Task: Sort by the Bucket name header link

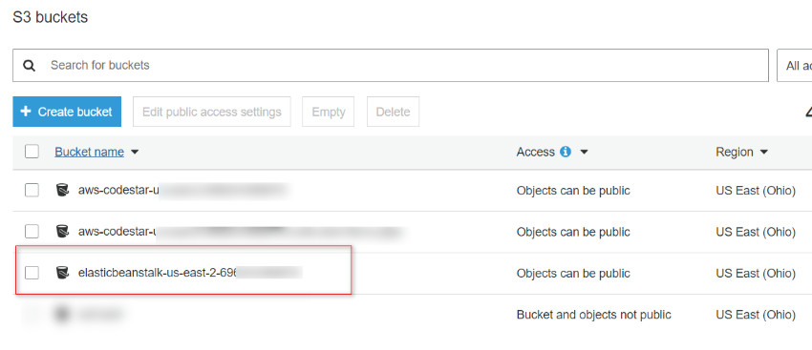Action: [89, 152]
